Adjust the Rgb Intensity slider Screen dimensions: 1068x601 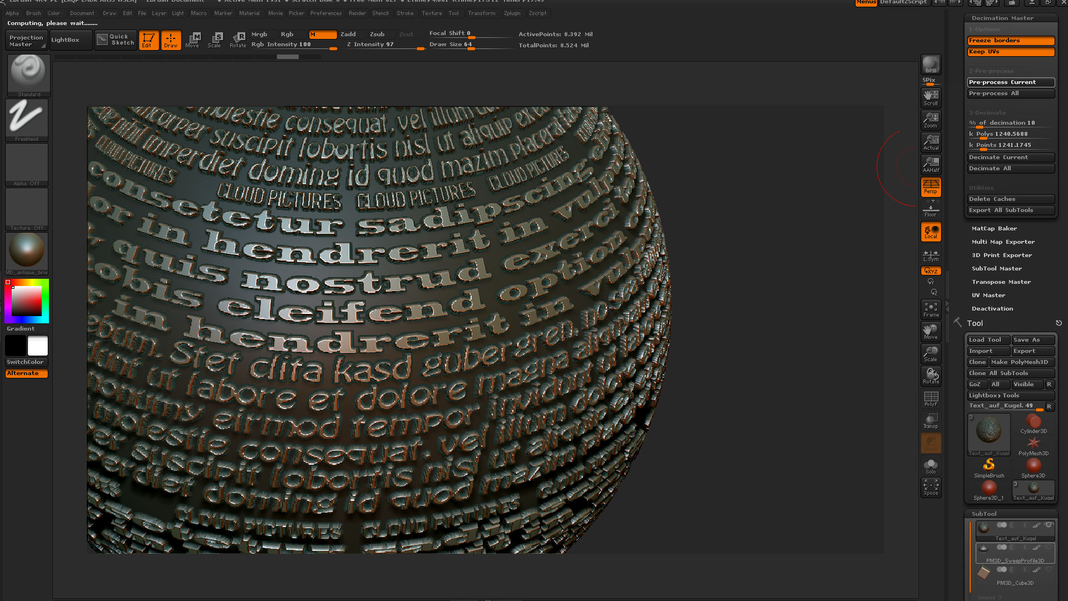pos(294,45)
